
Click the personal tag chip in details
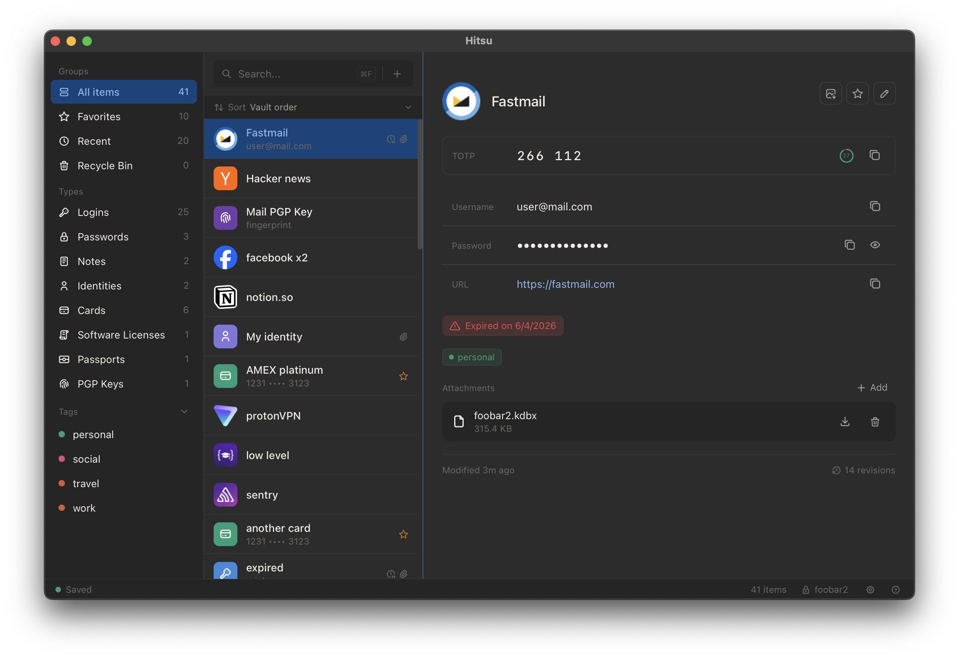472,357
